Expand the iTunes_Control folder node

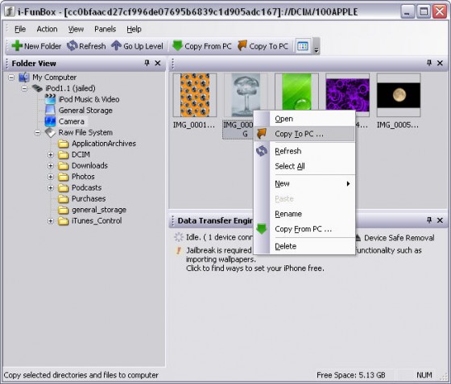(x=50, y=221)
